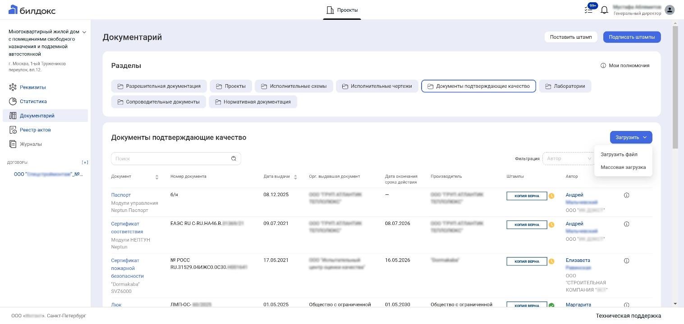Choose Загрузить файл from the menu
This screenshot has height=324, width=684.
(x=619, y=154)
